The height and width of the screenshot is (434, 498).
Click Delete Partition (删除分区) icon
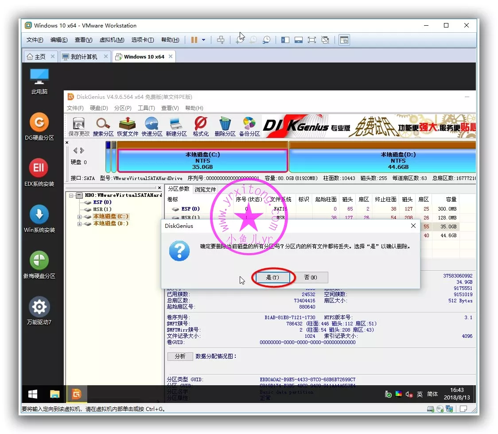[225, 126]
